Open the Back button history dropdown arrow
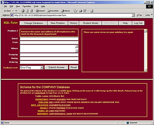Screen dimensions: 154x125 pos(13,11)
